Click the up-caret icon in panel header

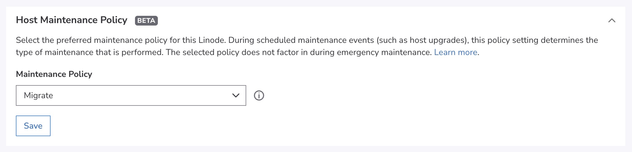[612, 20]
